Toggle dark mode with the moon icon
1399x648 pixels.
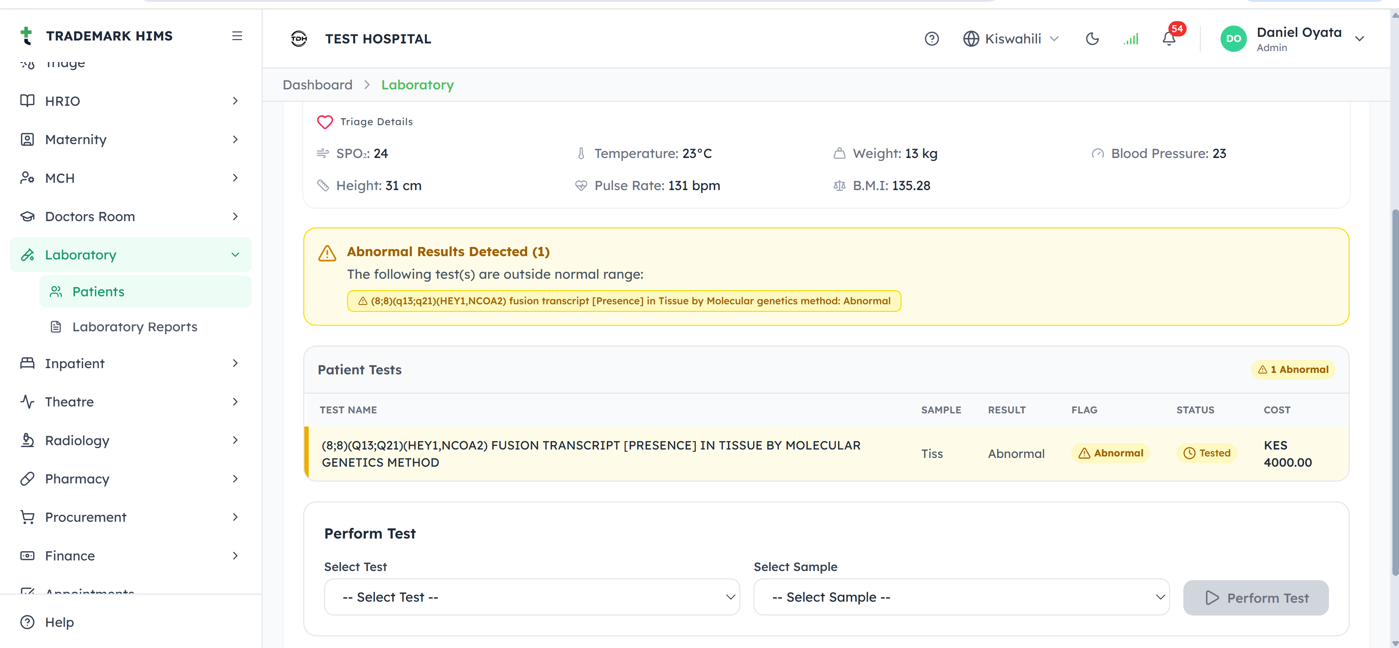[x=1092, y=39]
